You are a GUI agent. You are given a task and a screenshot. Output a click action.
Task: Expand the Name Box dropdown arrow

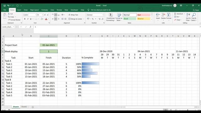[14, 27]
